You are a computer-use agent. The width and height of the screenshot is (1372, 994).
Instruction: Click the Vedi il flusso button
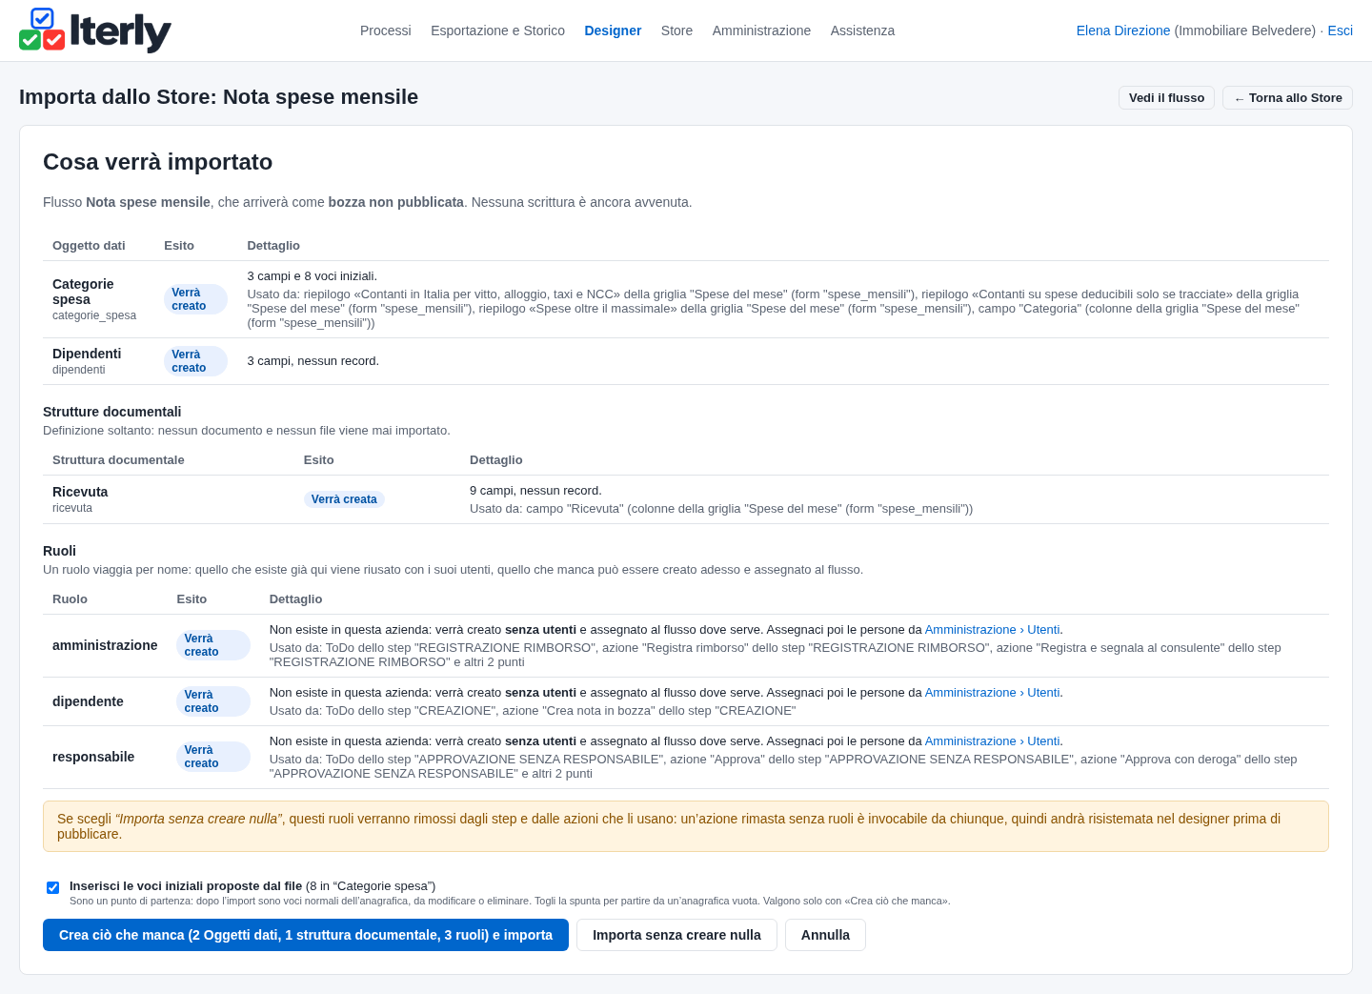tap(1166, 98)
